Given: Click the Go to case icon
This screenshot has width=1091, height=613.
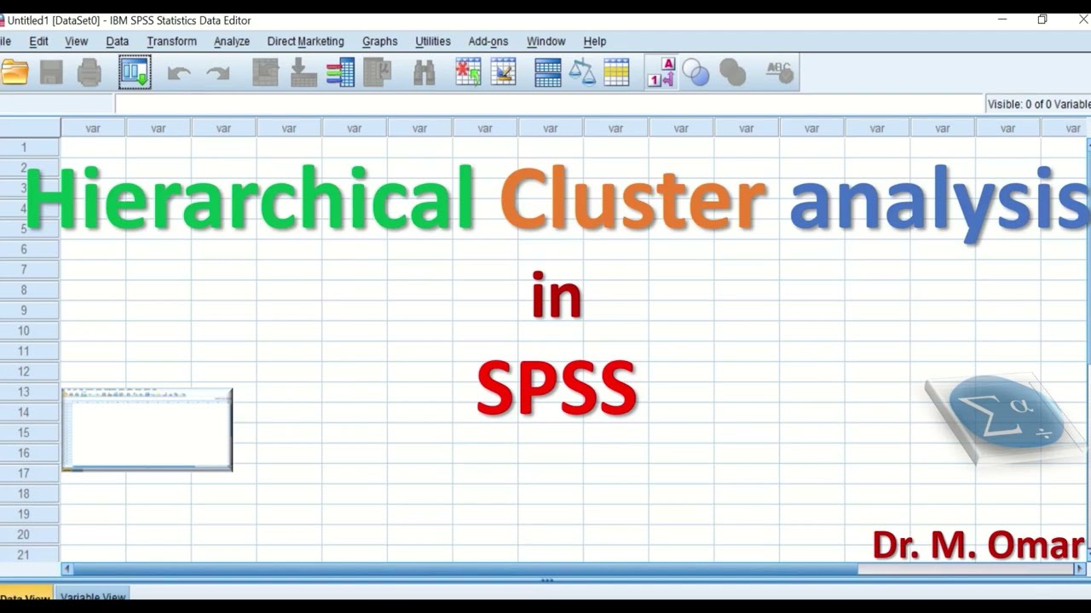Looking at the screenshot, I should tap(266, 73).
